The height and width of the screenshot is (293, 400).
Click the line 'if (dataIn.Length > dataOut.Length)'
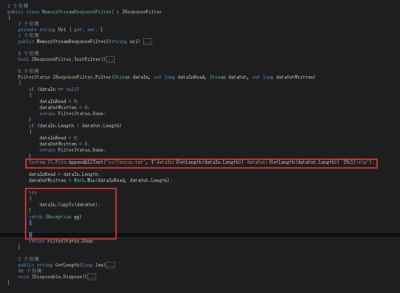pyautogui.click(x=75, y=126)
